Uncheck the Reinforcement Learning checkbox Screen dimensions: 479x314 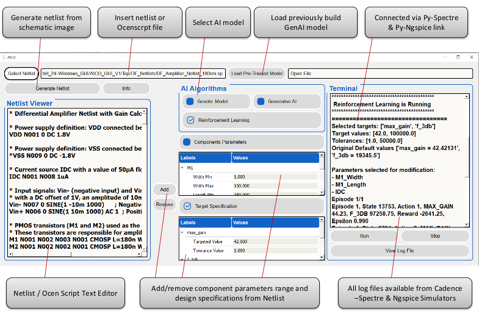click(x=190, y=120)
